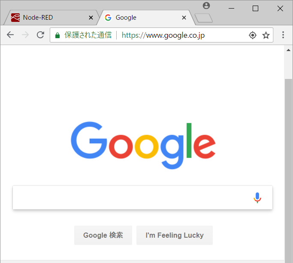The image size is (293, 263).
Task: Click the I'm Feeling Lucky button
Action: click(175, 235)
